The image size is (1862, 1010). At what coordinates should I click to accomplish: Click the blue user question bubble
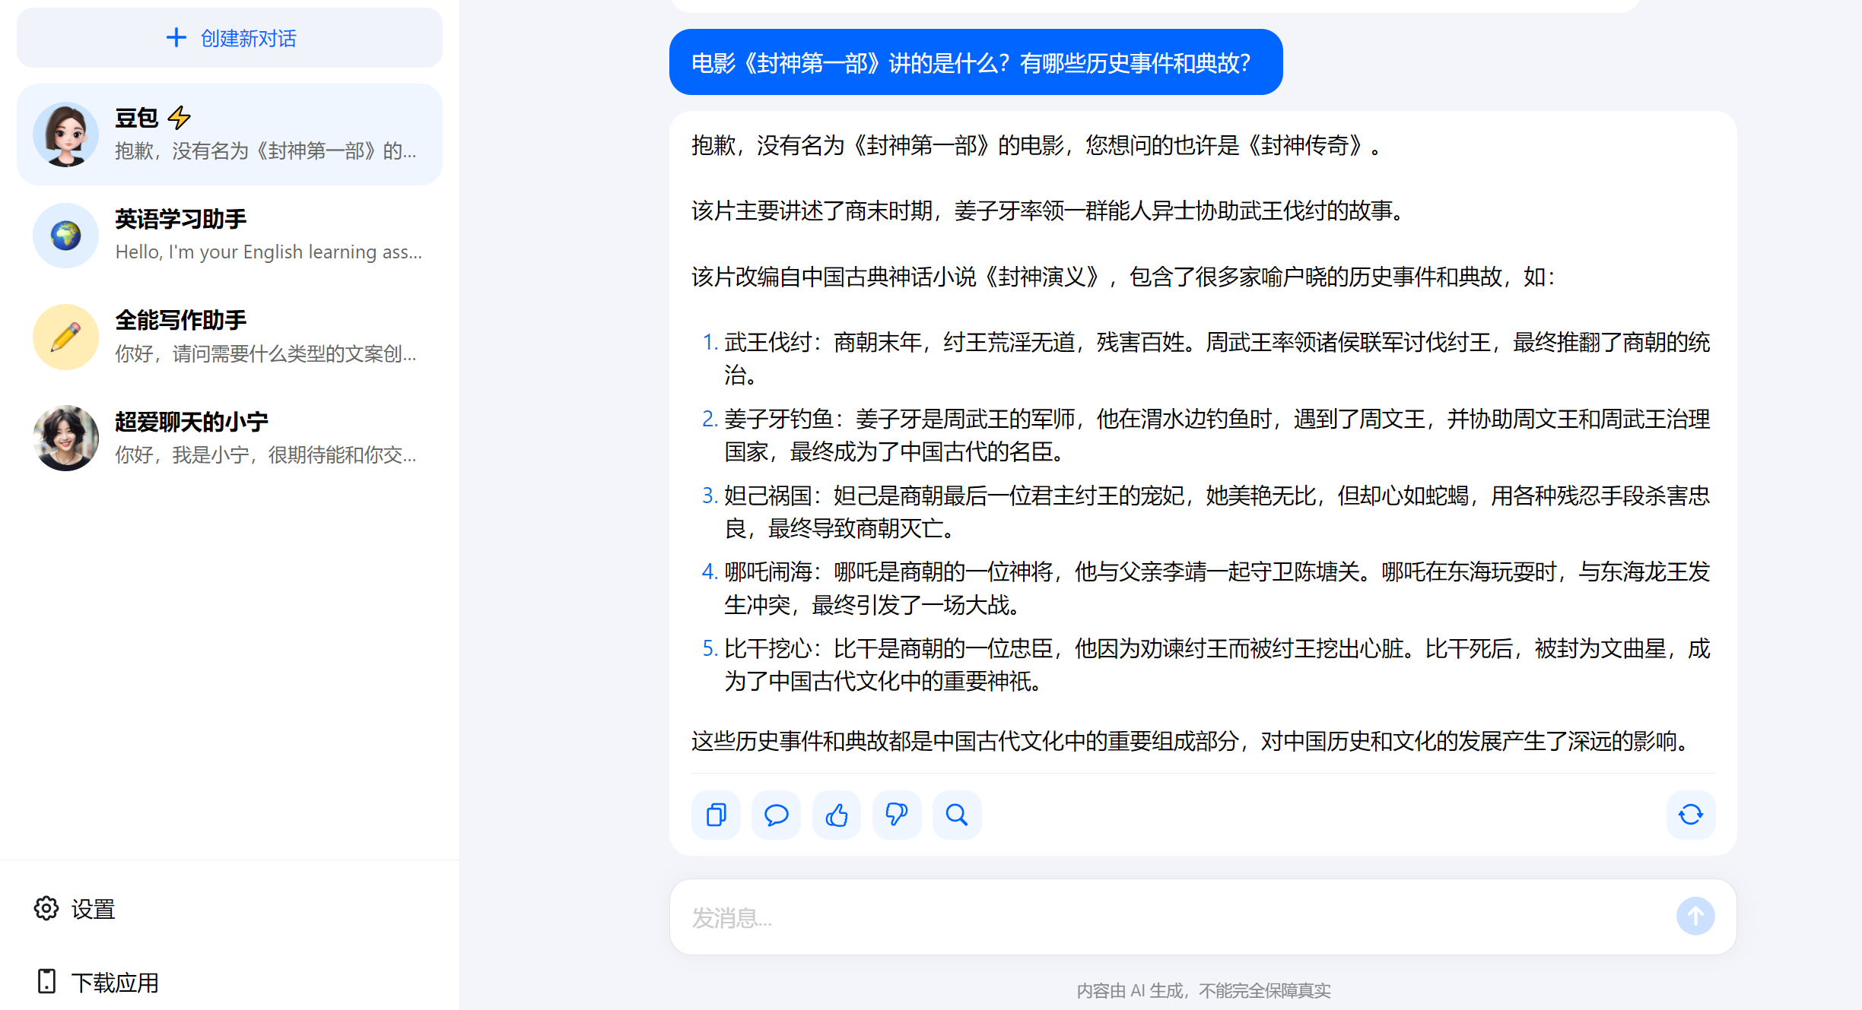pyautogui.click(x=975, y=62)
